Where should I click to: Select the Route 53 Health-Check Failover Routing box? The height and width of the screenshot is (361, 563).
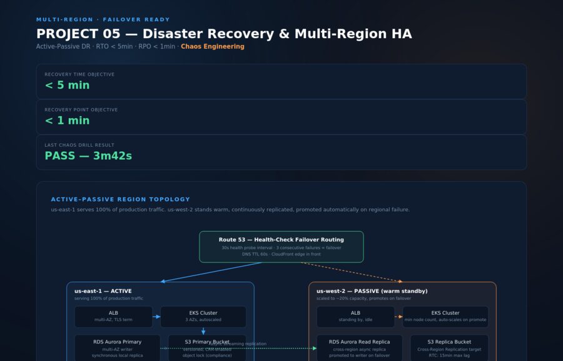click(281, 247)
